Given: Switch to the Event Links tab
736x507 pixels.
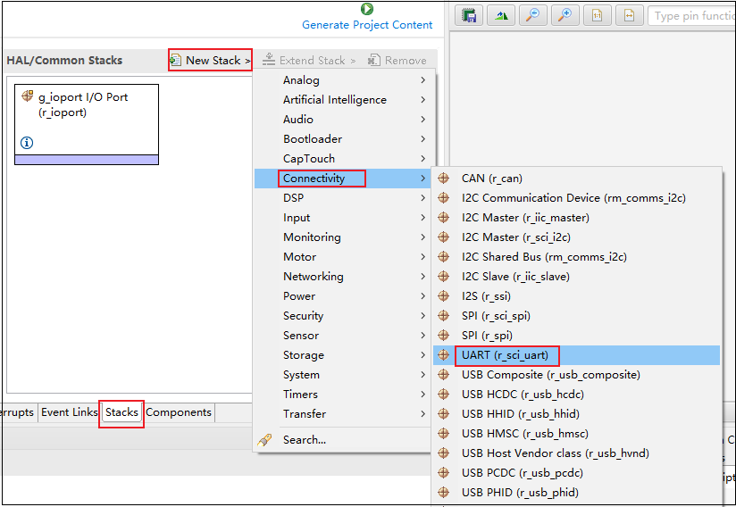Looking at the screenshot, I should 69,412.
